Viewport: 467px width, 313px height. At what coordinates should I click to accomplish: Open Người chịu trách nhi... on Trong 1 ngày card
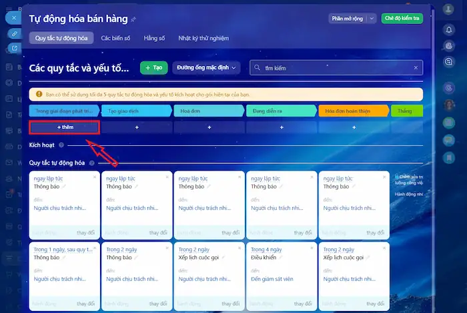click(59, 279)
